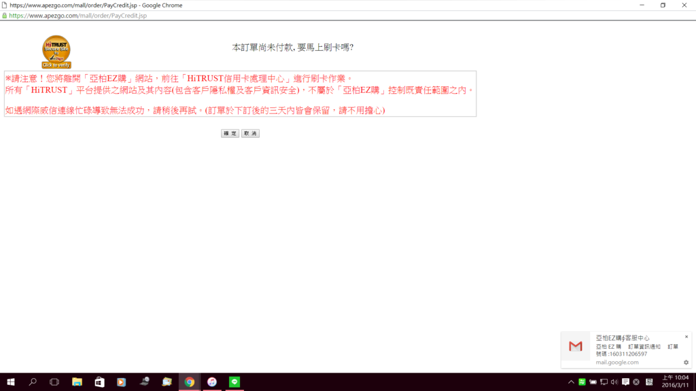This screenshot has height=391, width=696.
Task: Open the photo gallery icon in taskbar
Action: click(167, 381)
